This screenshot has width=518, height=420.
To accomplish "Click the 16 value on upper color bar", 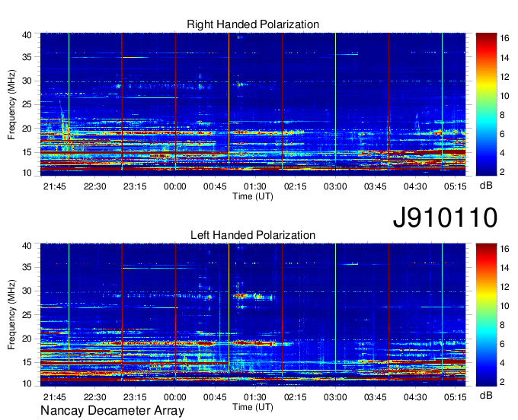I will click(504, 38).
